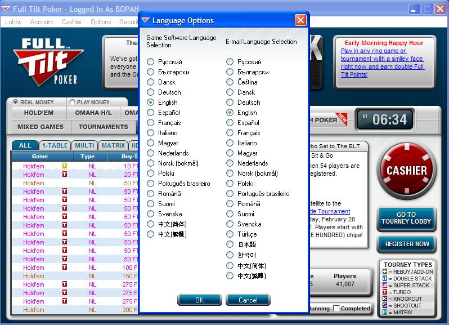Click the Shootout tourney type icon

[x=385, y=305]
